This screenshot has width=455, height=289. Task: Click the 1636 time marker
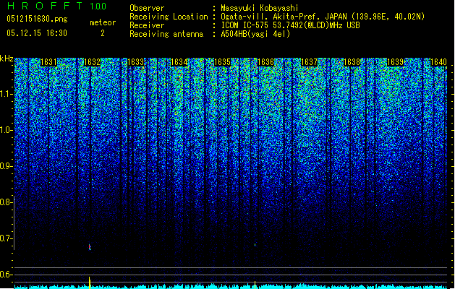pos(265,62)
